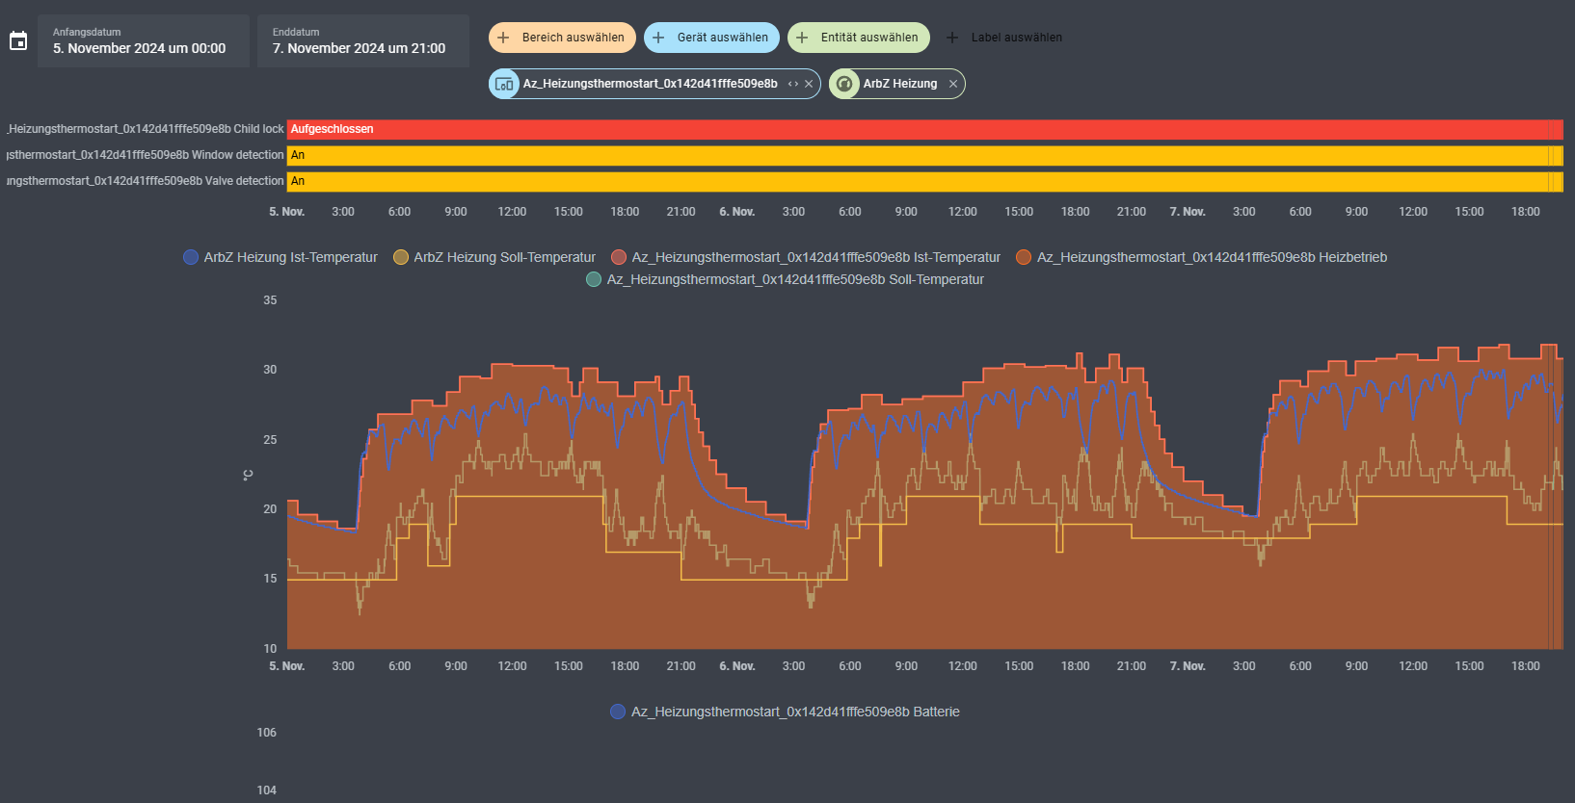
Task: Click the Batterie legend color circle
Action: [x=618, y=712]
